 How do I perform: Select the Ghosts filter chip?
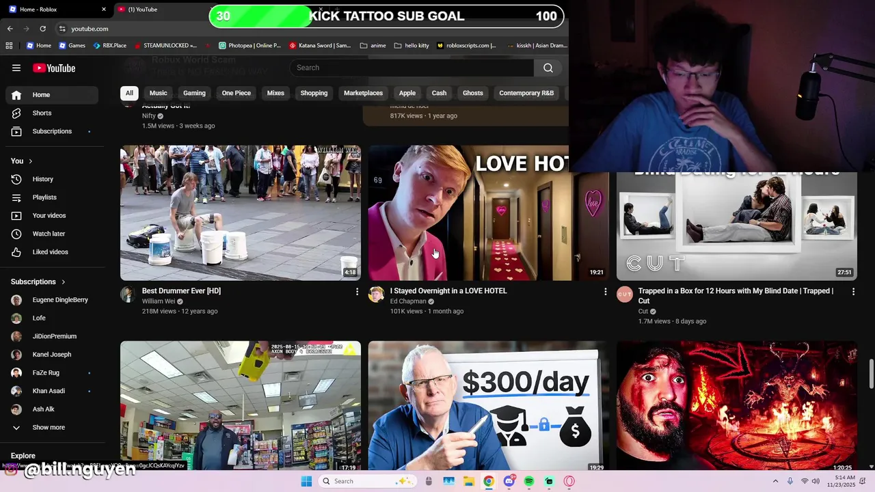click(472, 93)
